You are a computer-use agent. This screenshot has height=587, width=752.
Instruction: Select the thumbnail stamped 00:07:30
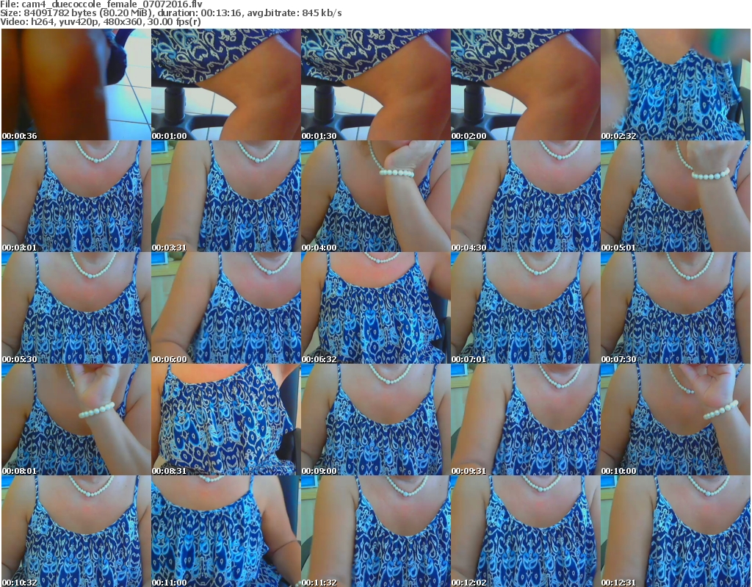[x=676, y=308]
